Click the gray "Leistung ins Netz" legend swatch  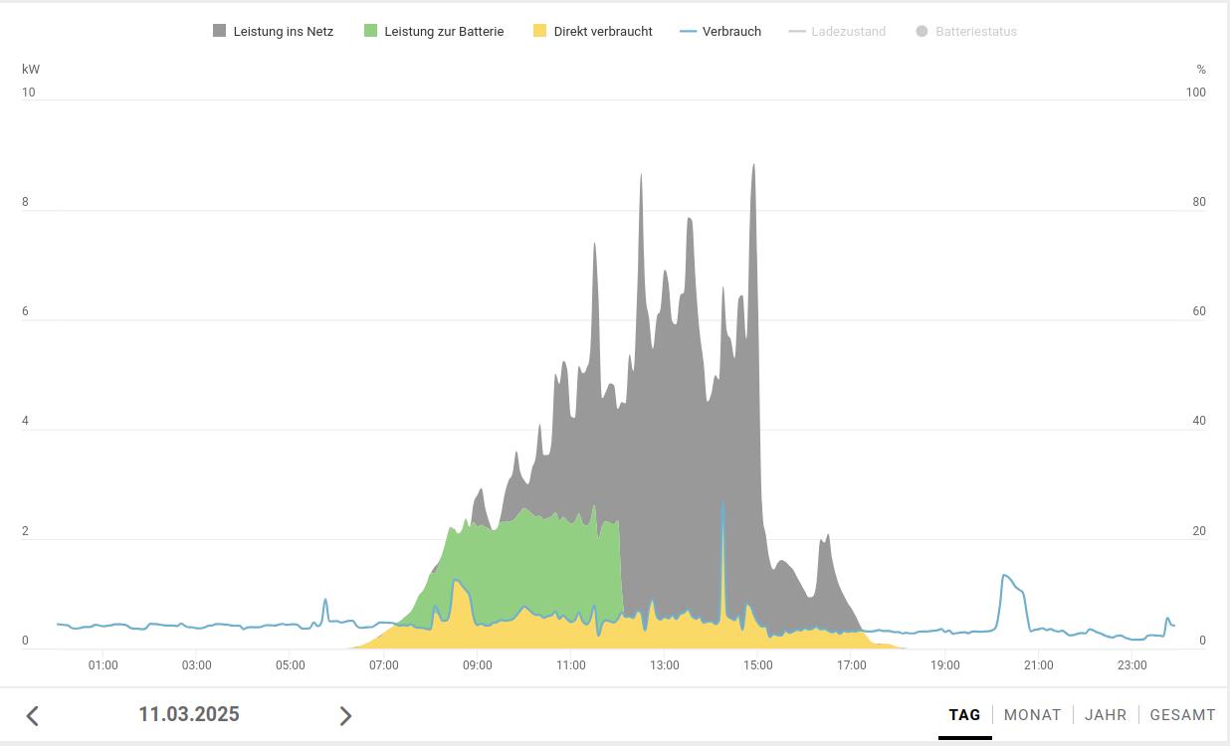(x=219, y=31)
